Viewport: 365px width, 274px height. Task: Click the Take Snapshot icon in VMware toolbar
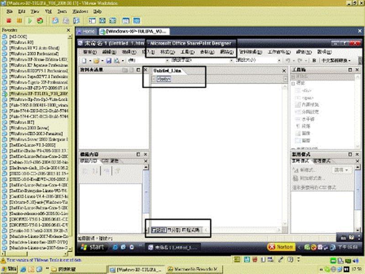pos(55,21)
